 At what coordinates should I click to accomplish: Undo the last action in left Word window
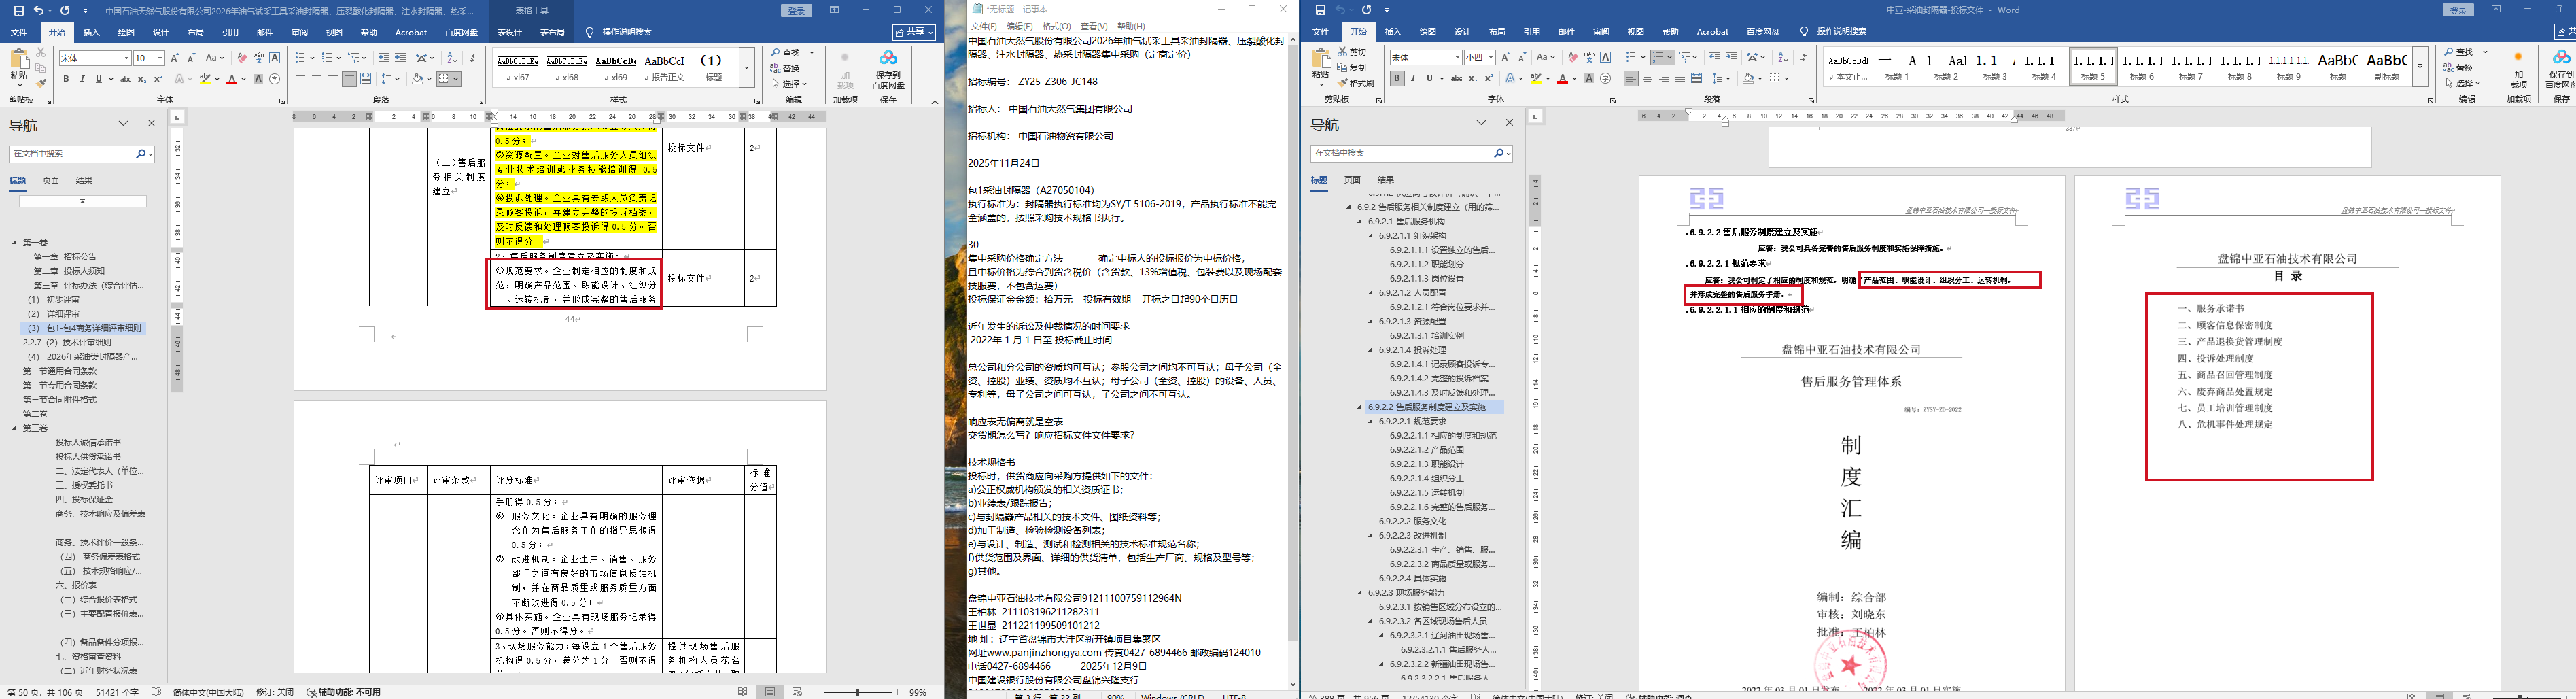[39, 10]
